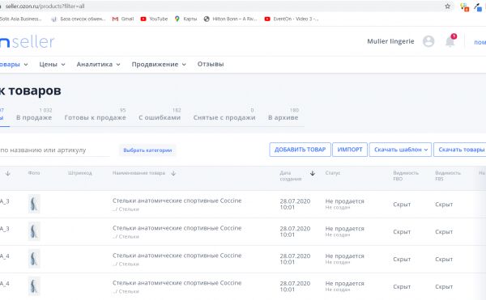
Task: Click the search by name or article field
Action: coord(54,150)
